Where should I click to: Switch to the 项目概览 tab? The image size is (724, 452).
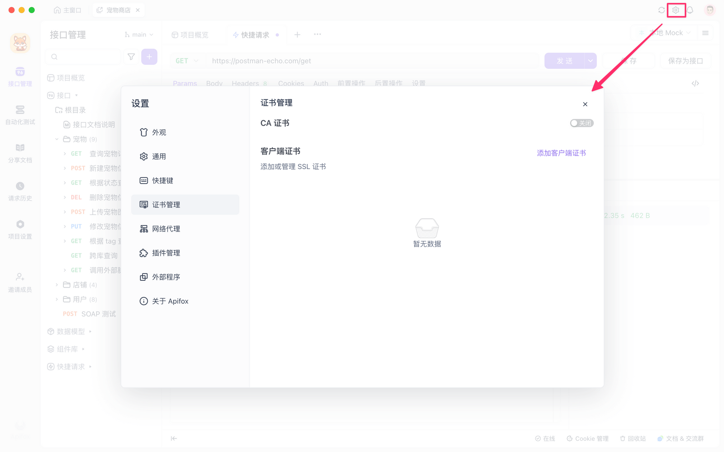(x=191, y=35)
